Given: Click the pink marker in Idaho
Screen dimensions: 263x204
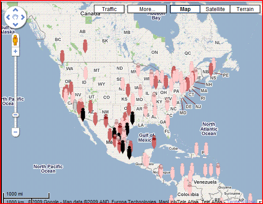Looking at the screenshot, I should coord(86,73).
